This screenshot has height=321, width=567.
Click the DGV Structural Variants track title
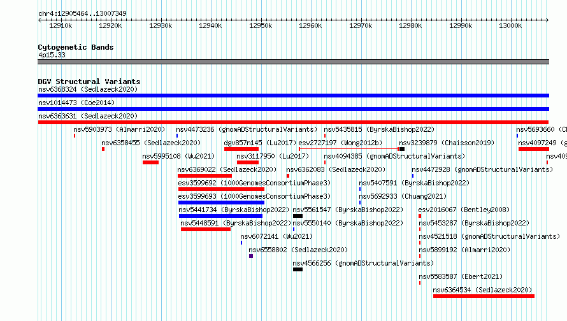tap(89, 82)
